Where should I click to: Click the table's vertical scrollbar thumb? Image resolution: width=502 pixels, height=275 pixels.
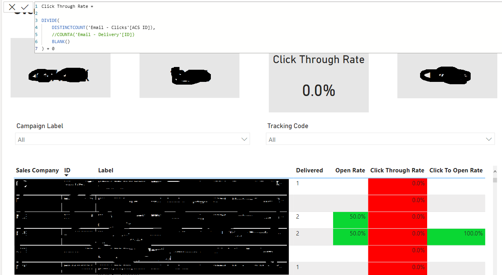point(495,180)
